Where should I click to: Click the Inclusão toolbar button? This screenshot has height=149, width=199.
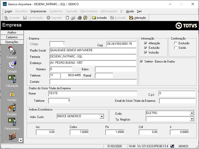point(99,18)
